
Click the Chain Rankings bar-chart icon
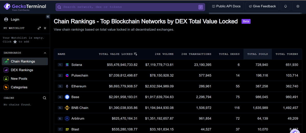pyautogui.click(x=6, y=61)
